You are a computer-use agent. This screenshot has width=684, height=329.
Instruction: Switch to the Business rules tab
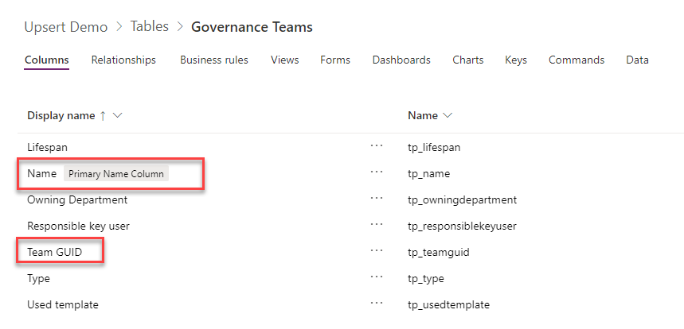[x=213, y=60]
